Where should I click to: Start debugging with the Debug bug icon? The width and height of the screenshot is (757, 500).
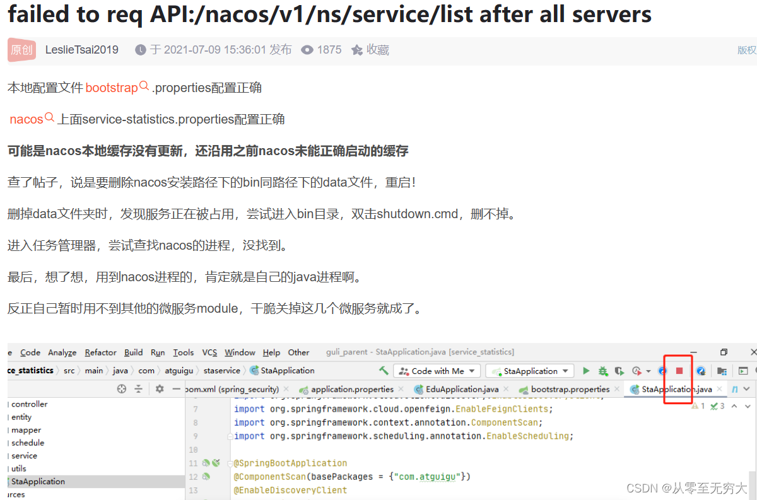click(x=603, y=371)
